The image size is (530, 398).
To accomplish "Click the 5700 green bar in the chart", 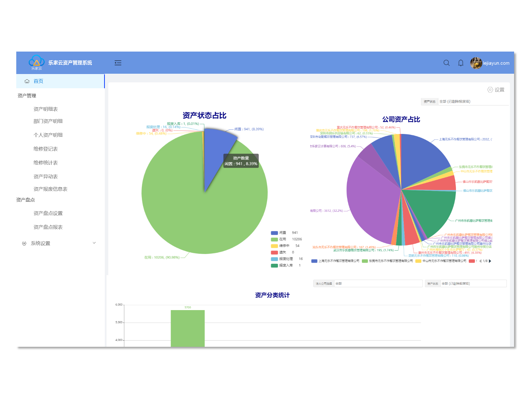I will coord(188,328).
